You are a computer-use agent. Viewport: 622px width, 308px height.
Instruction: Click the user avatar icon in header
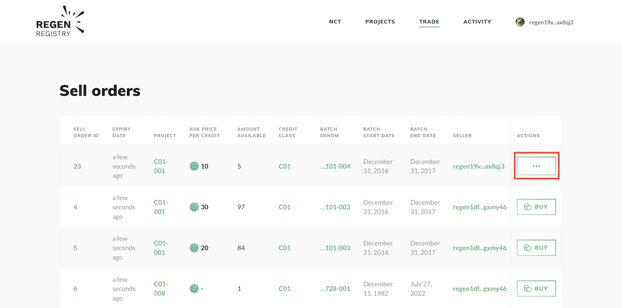pyautogui.click(x=520, y=22)
